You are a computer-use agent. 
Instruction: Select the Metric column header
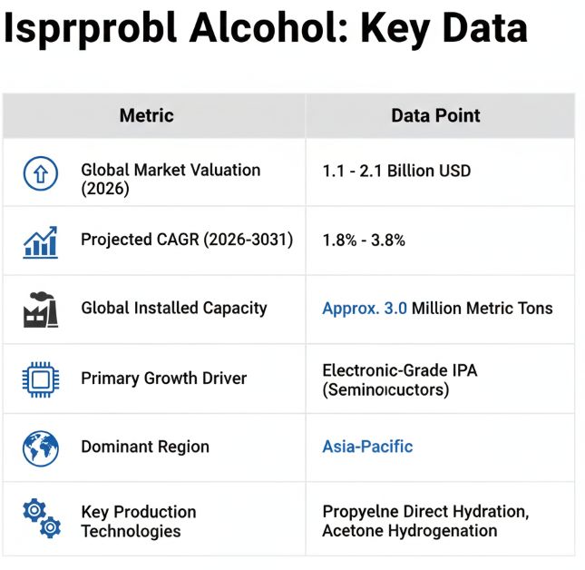click(146, 115)
